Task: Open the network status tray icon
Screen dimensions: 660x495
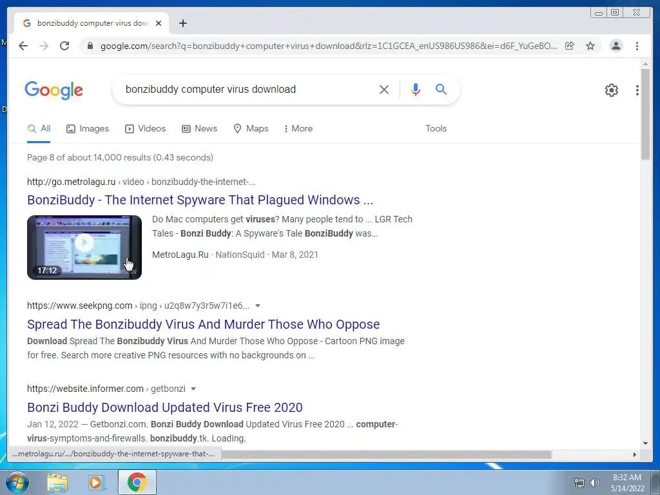Action: point(579,483)
